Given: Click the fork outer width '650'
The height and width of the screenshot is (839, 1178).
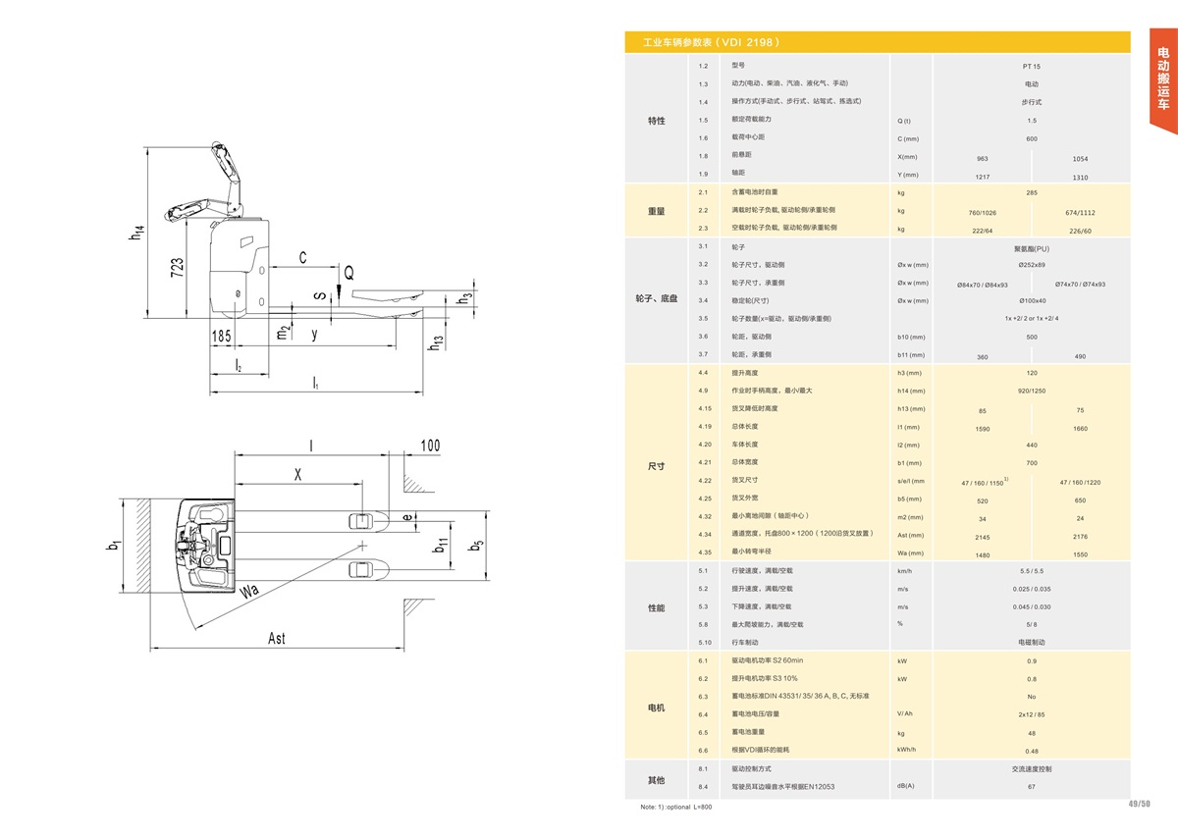Looking at the screenshot, I should (x=1080, y=501).
